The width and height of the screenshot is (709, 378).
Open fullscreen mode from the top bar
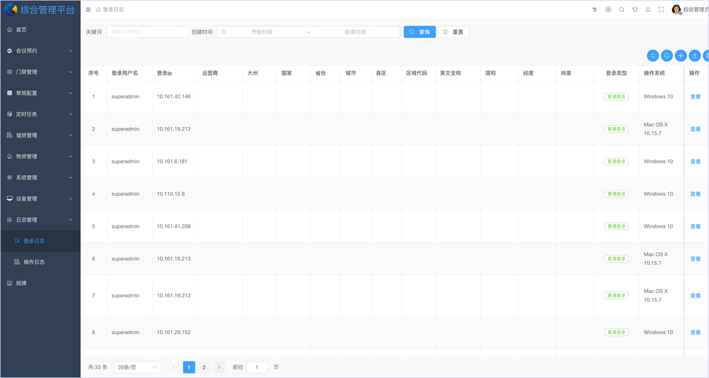pos(661,9)
